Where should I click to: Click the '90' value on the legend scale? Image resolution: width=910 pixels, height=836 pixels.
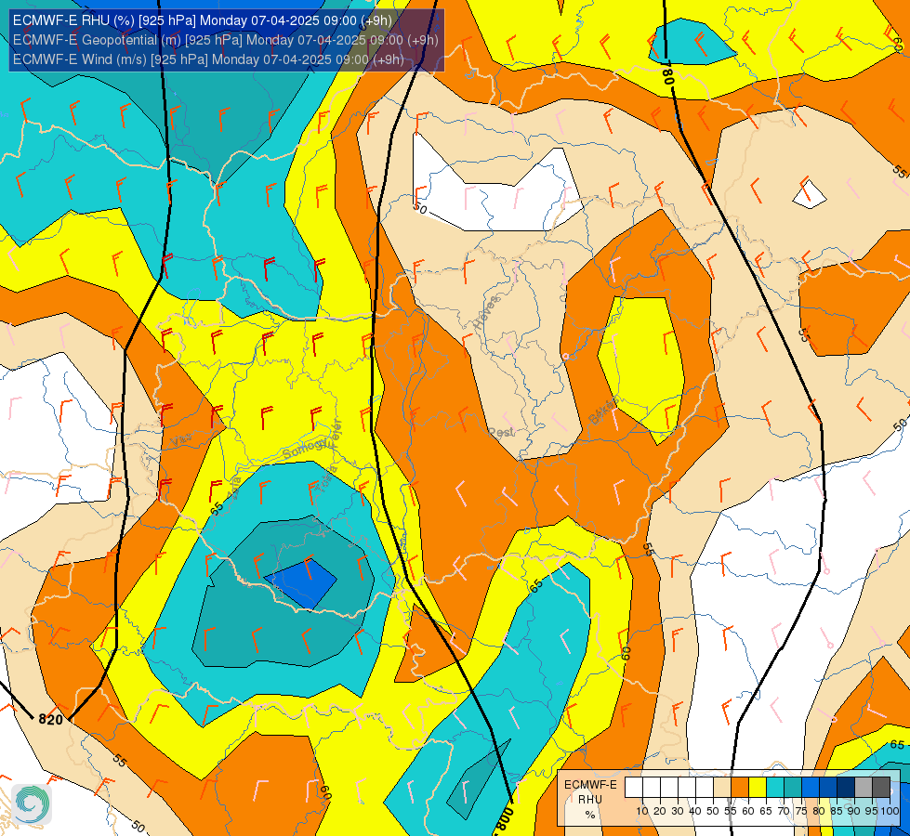click(x=854, y=812)
